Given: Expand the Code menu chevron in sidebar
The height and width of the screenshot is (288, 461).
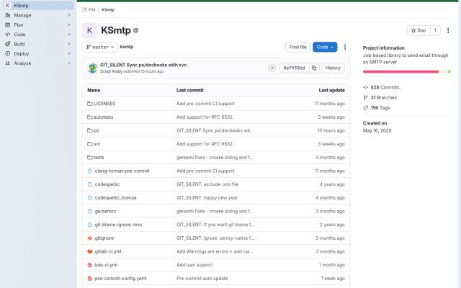Looking at the screenshot, I should click(69, 35).
